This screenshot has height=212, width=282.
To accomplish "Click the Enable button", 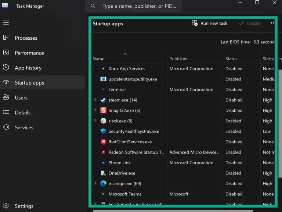I will click(249, 24).
